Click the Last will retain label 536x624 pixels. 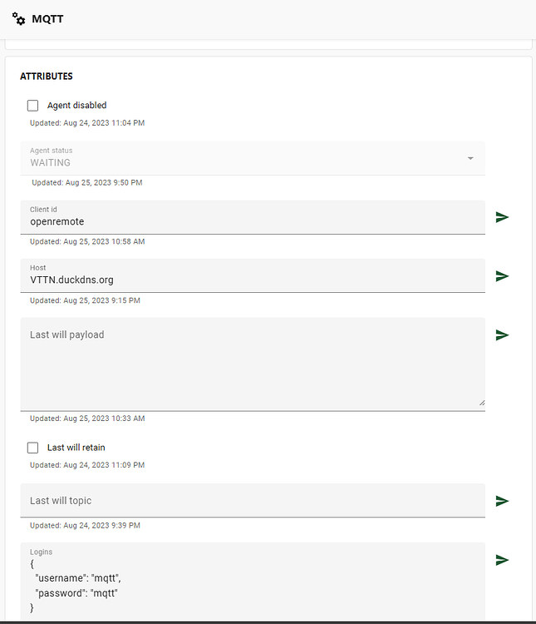(76, 448)
